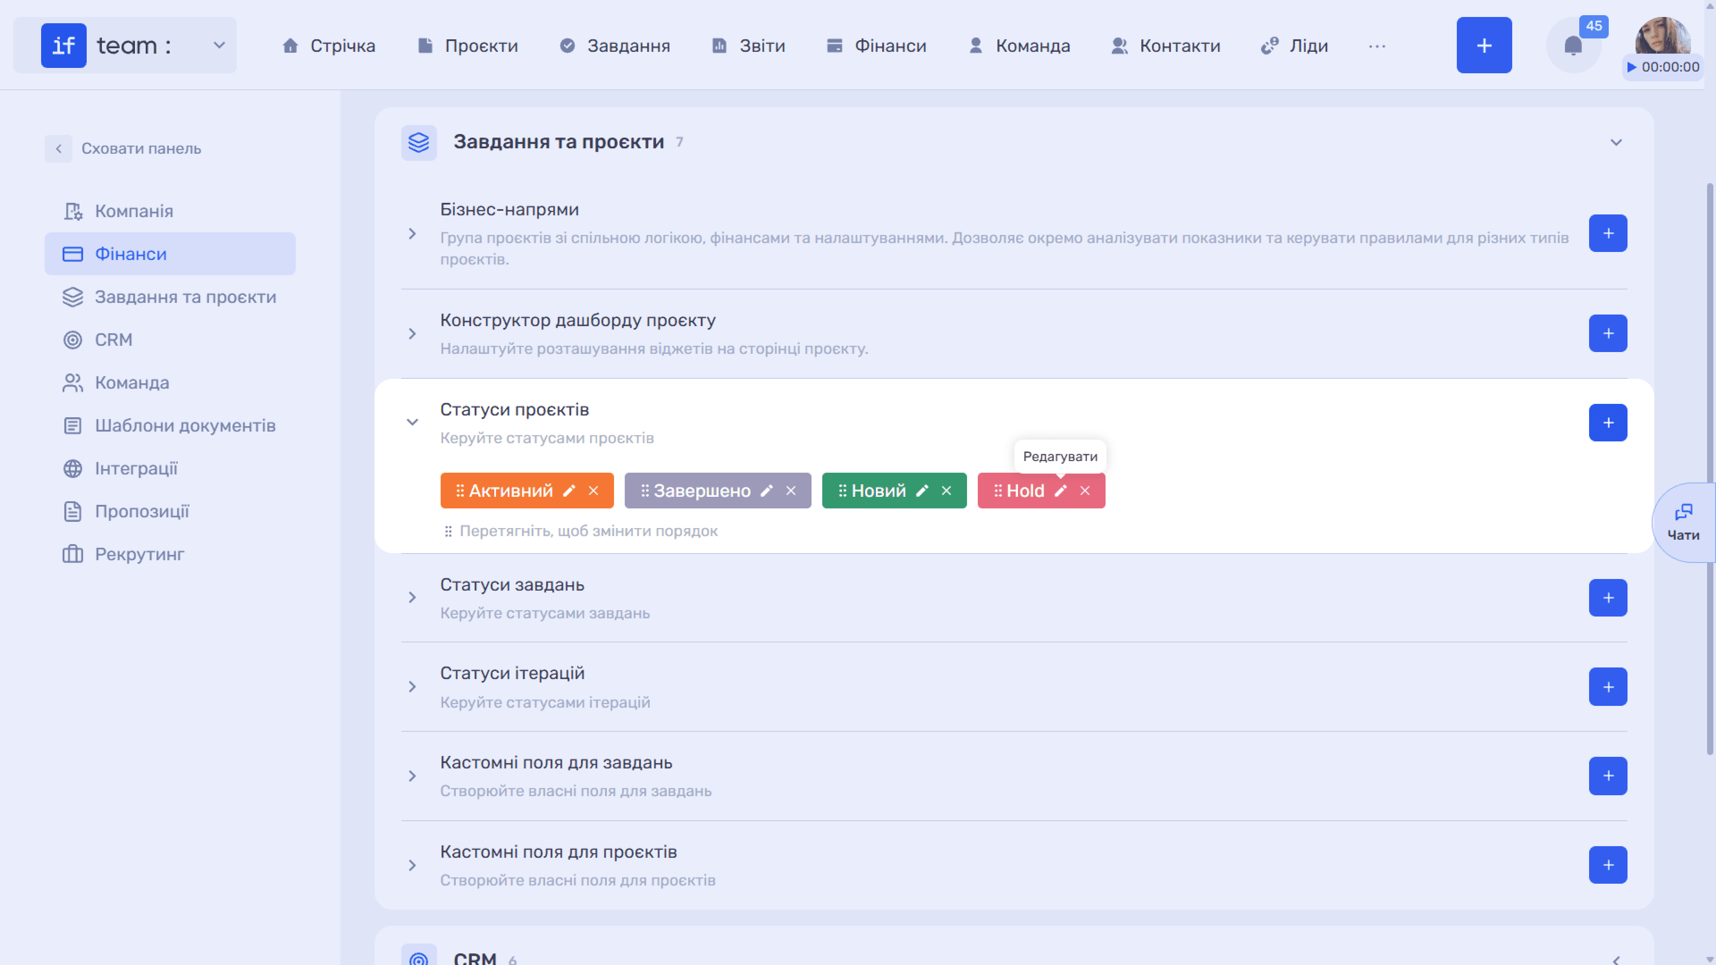Open Фінанси in the top navigation

(x=876, y=45)
